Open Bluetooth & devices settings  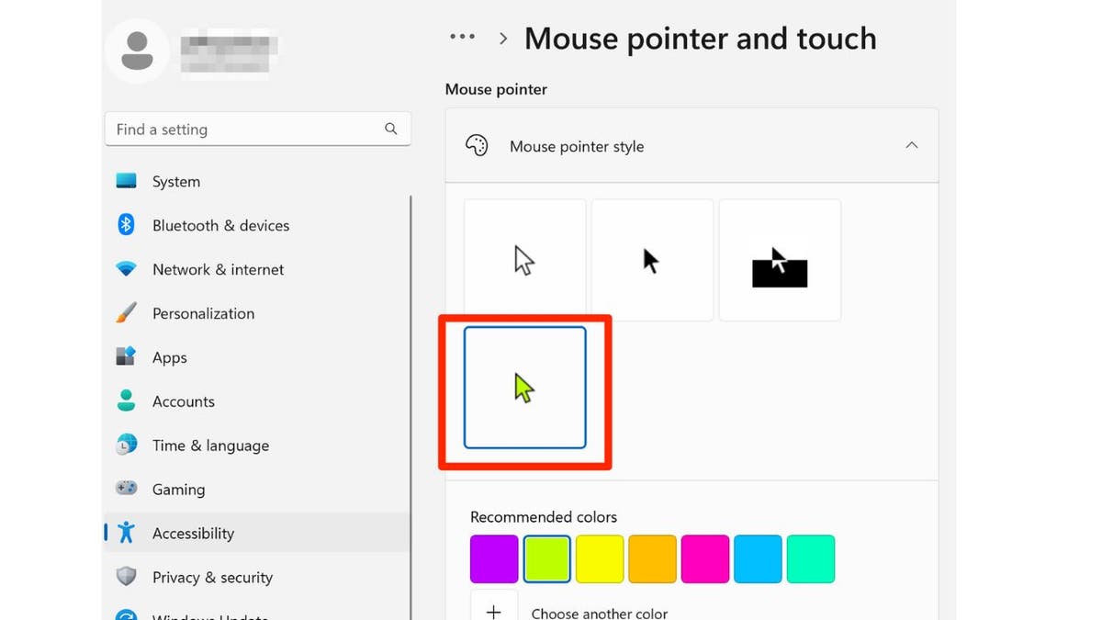tap(257, 225)
